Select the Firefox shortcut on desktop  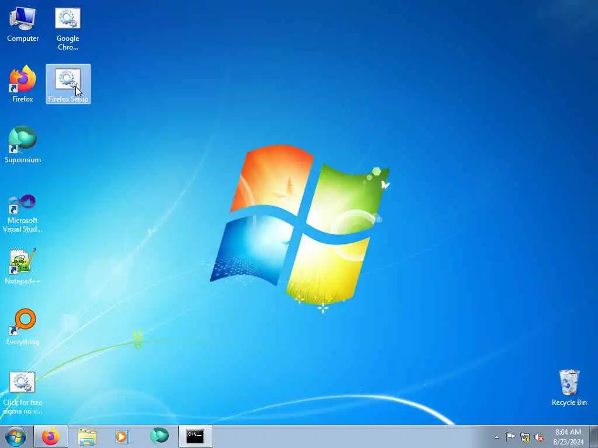click(23, 84)
